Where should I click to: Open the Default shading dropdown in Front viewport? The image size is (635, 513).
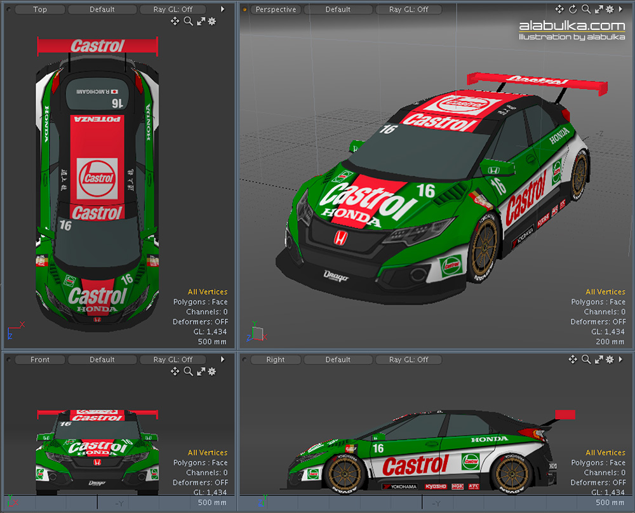click(x=102, y=359)
